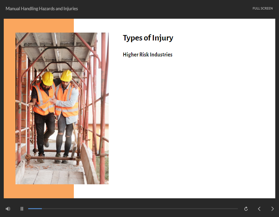The height and width of the screenshot is (217, 279).
Task: Click the course title Manual Handling Hazards and Injuries
Action: tap(42, 9)
